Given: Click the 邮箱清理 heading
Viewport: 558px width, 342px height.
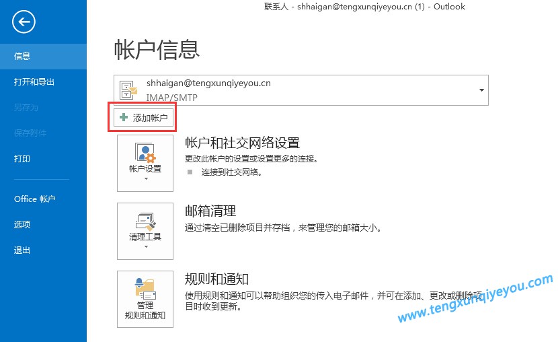Looking at the screenshot, I should click(210, 211).
